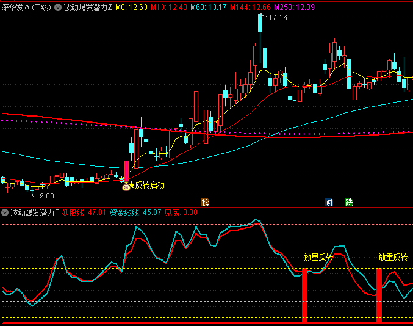Click the second red 放量反转 signal bar

pyautogui.click(x=379, y=295)
